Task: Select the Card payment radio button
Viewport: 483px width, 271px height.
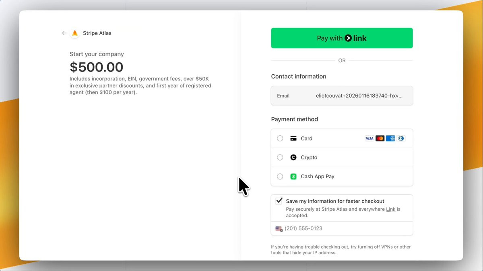Action: tap(280, 139)
